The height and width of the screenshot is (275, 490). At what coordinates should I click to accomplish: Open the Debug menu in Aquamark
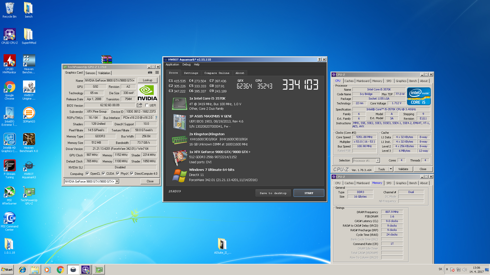click(186, 65)
